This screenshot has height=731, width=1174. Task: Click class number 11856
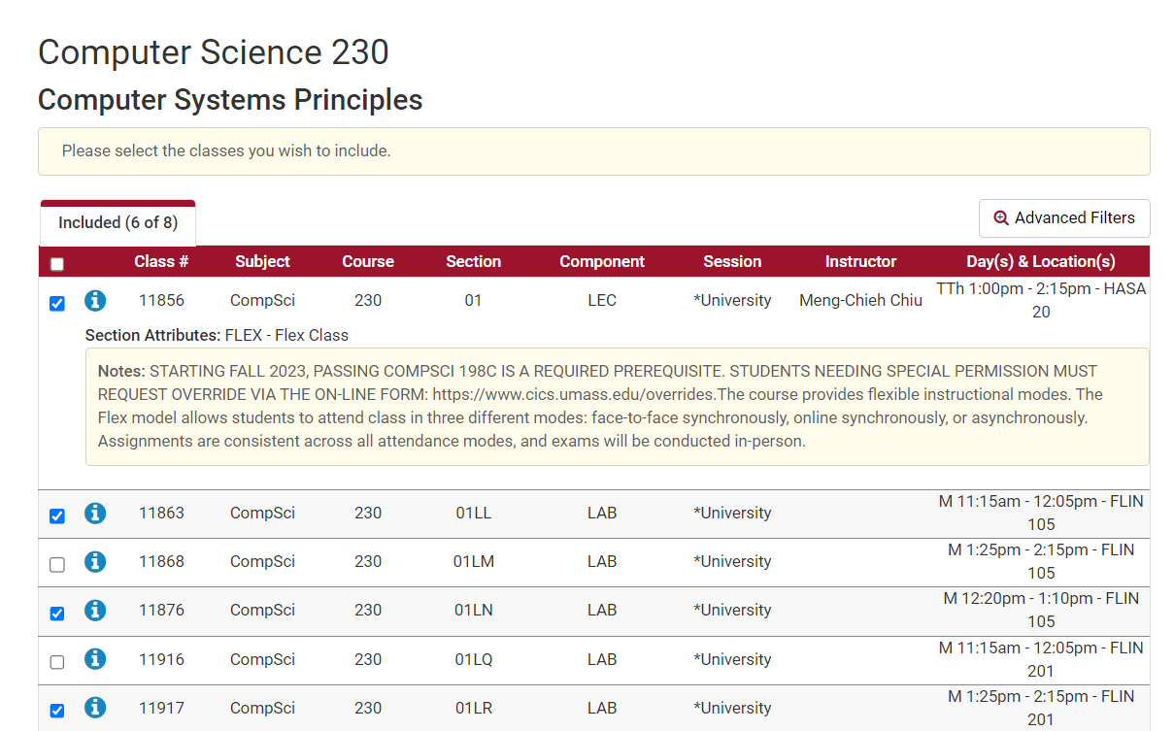161,301
